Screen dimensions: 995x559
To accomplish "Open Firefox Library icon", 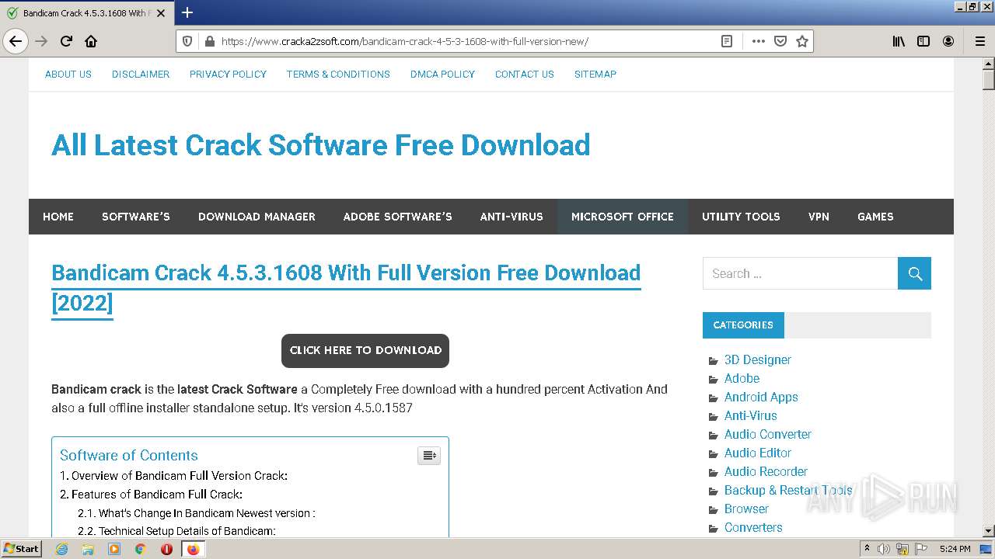I will [899, 41].
